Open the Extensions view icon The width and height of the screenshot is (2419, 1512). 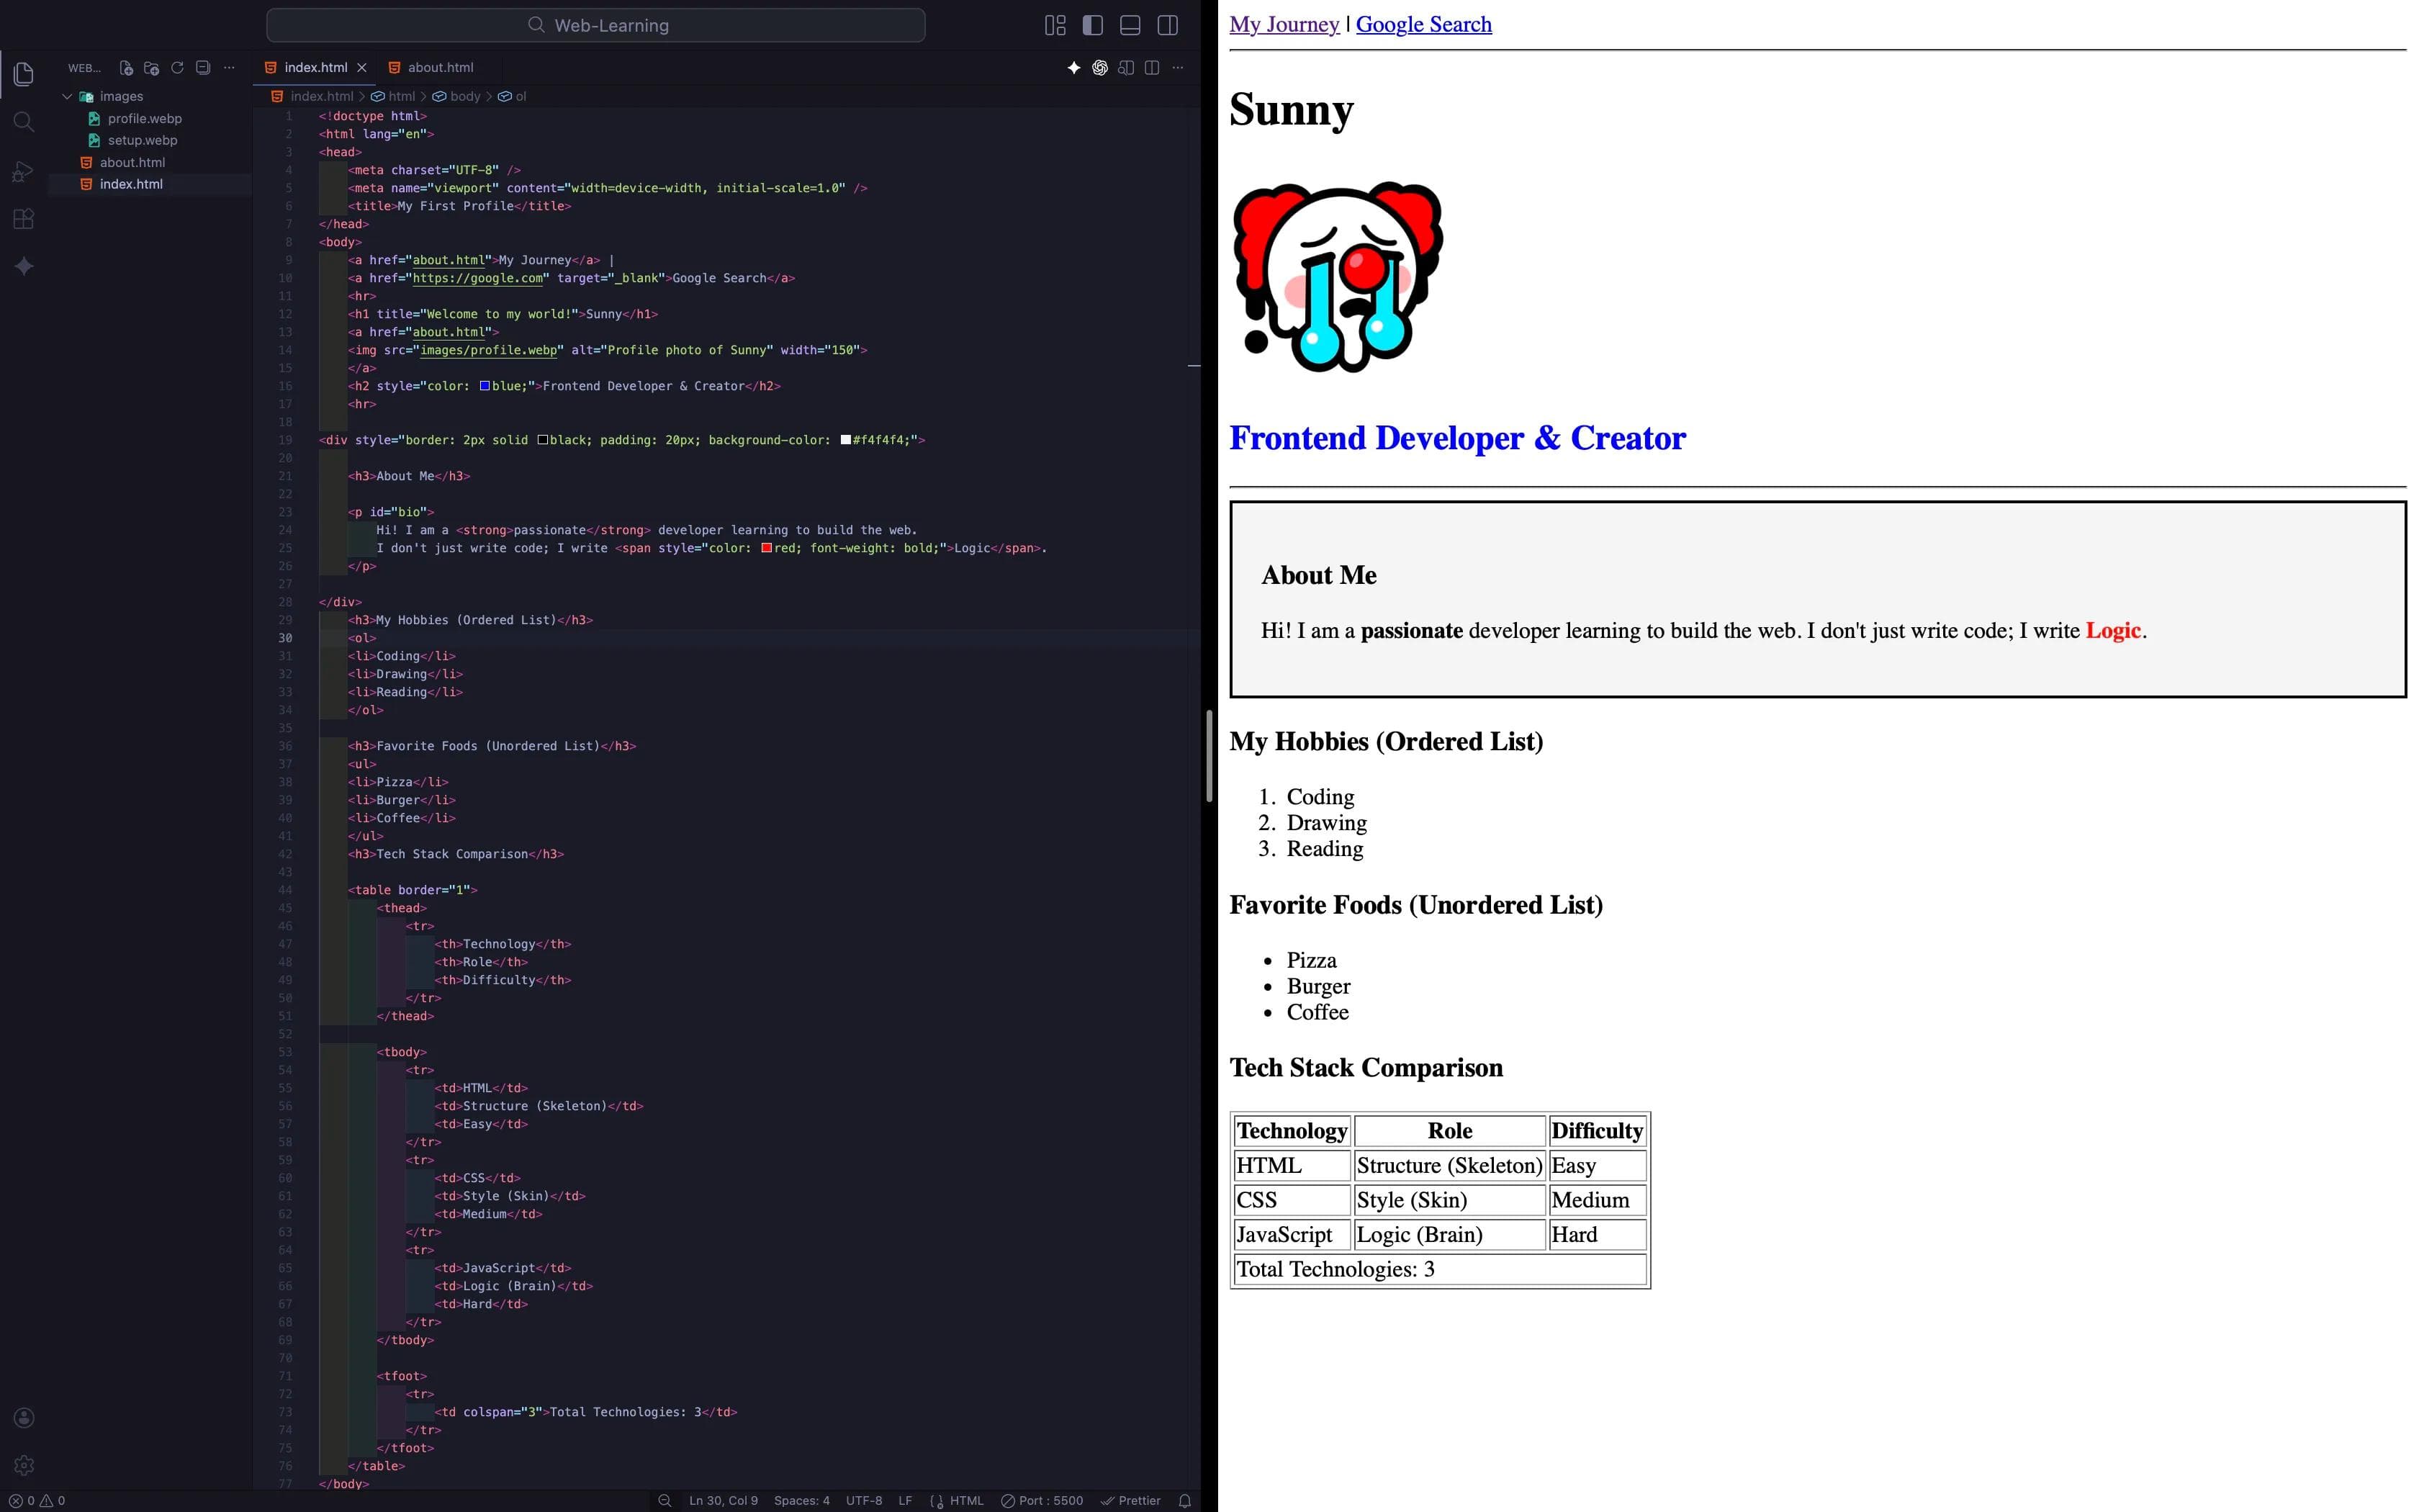(24, 219)
